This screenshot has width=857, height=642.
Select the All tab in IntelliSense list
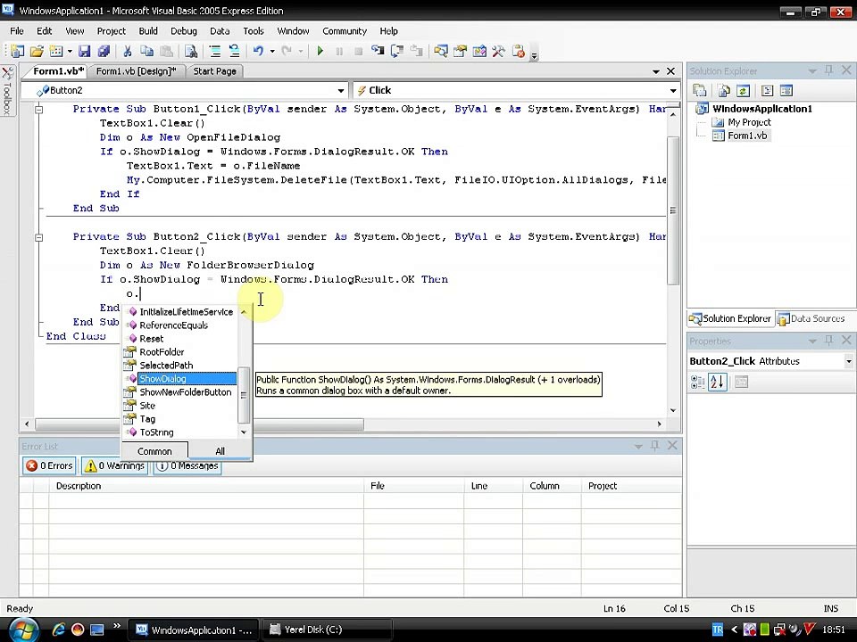(x=220, y=451)
